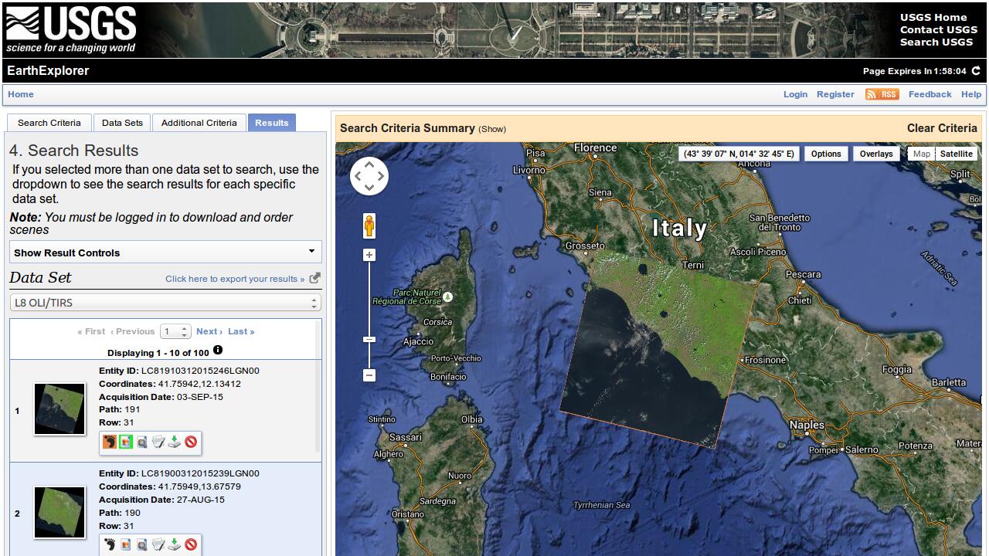Open map Options dropdown

(x=826, y=154)
